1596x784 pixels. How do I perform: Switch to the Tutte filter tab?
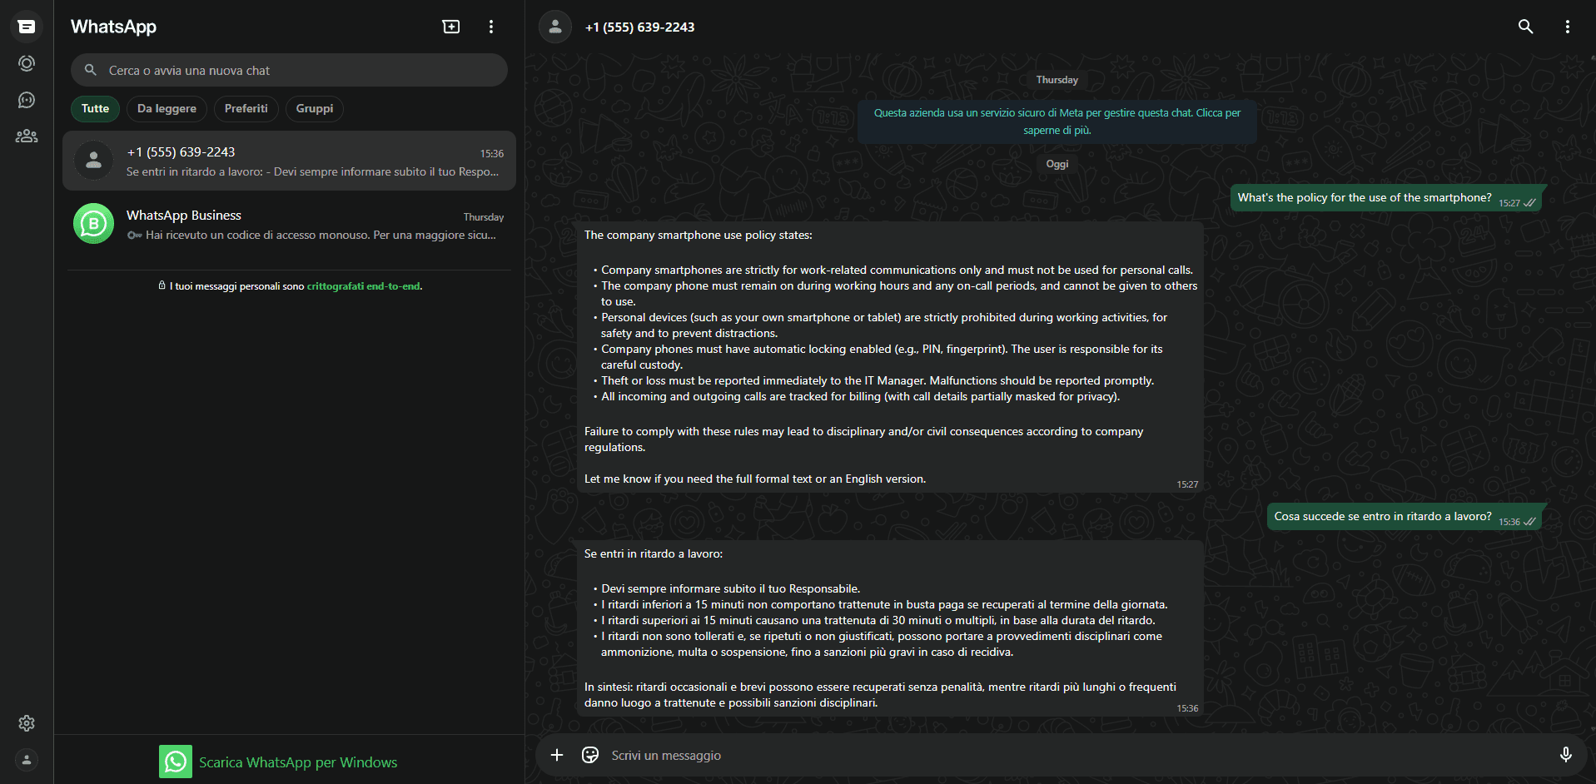pyautogui.click(x=94, y=108)
